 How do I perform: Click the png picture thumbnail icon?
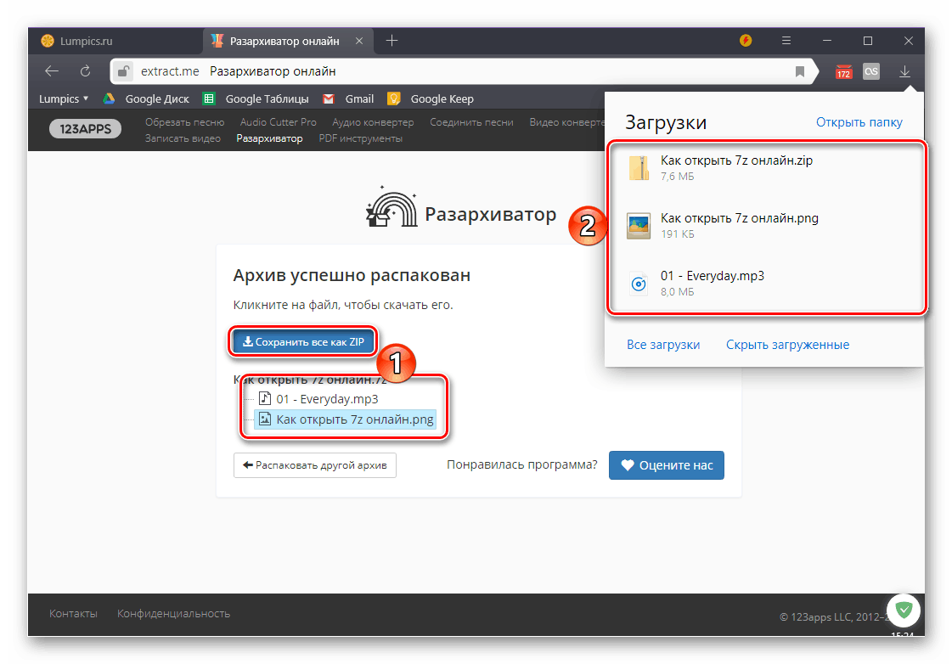[639, 226]
